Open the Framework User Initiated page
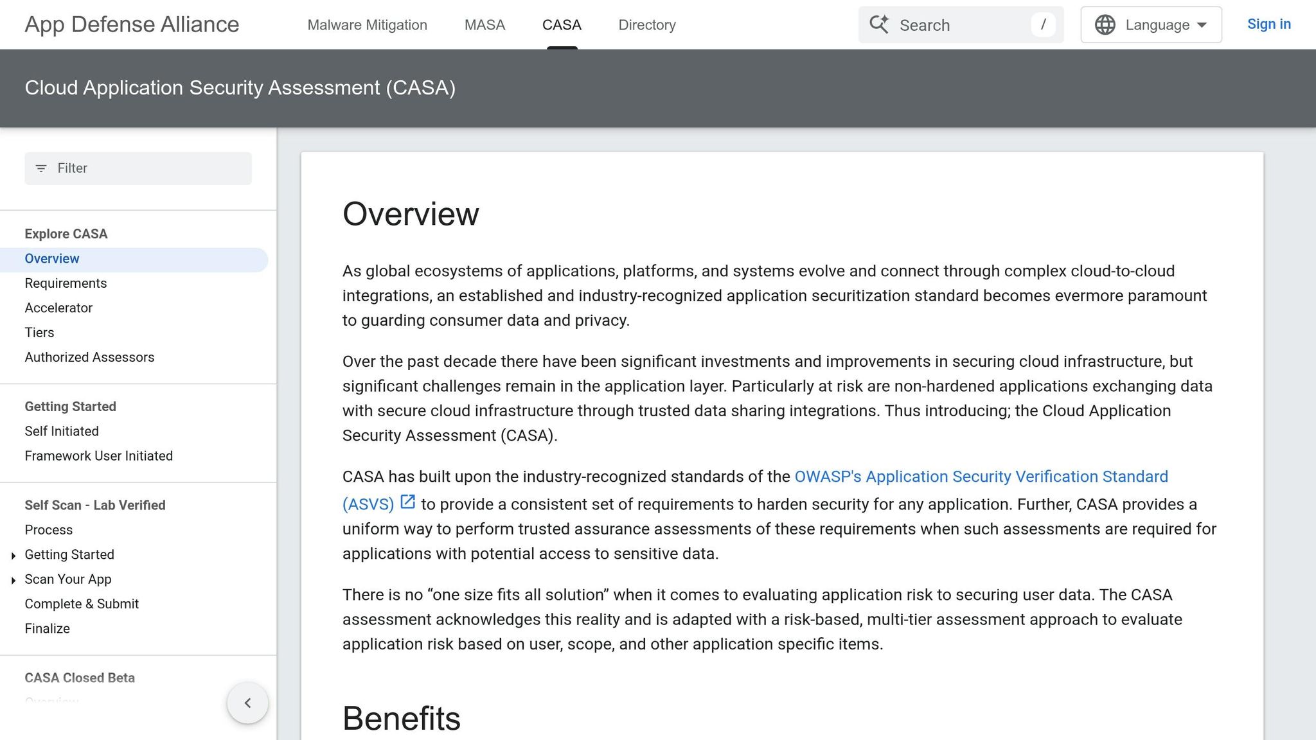 (98, 456)
